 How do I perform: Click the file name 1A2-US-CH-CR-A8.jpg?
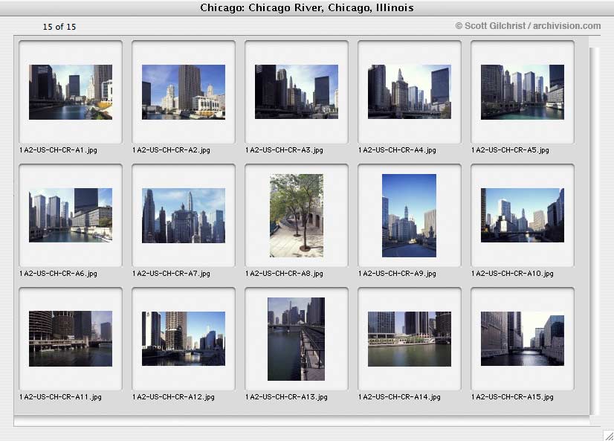pyautogui.click(x=284, y=274)
